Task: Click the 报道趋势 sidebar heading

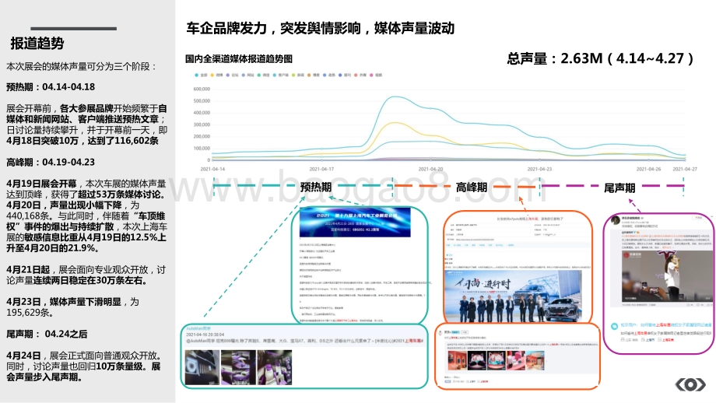Action: coord(37,44)
